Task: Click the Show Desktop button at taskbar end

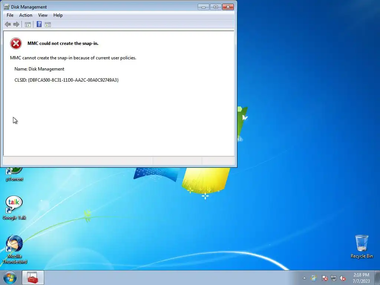Action: pyautogui.click(x=377, y=278)
